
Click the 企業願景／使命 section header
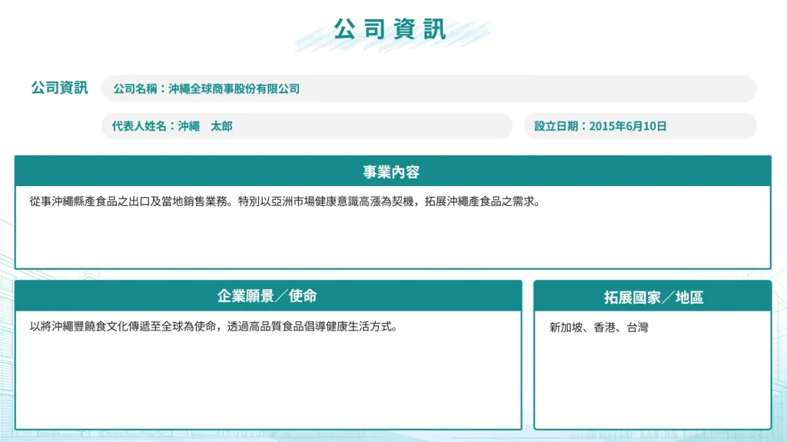(x=267, y=296)
